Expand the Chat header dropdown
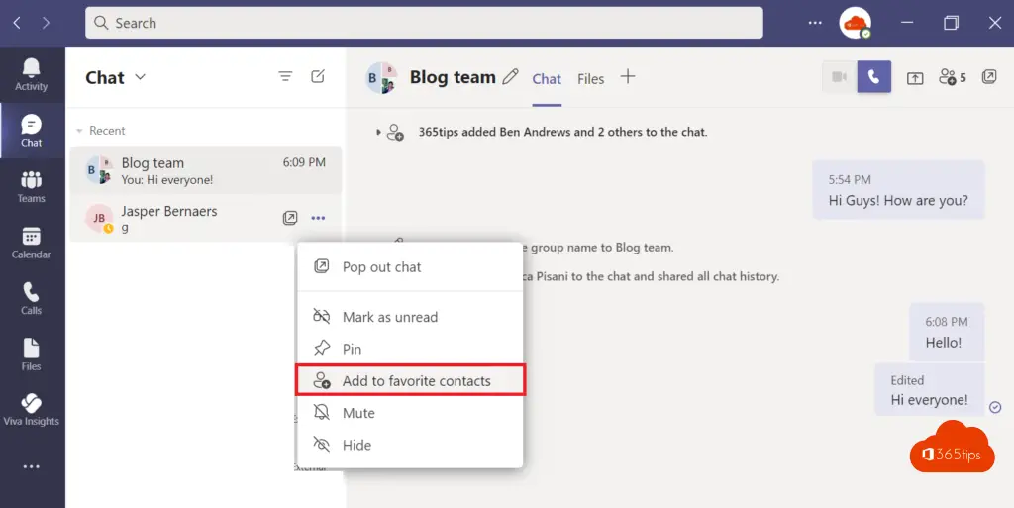This screenshot has height=508, width=1014. [140, 77]
